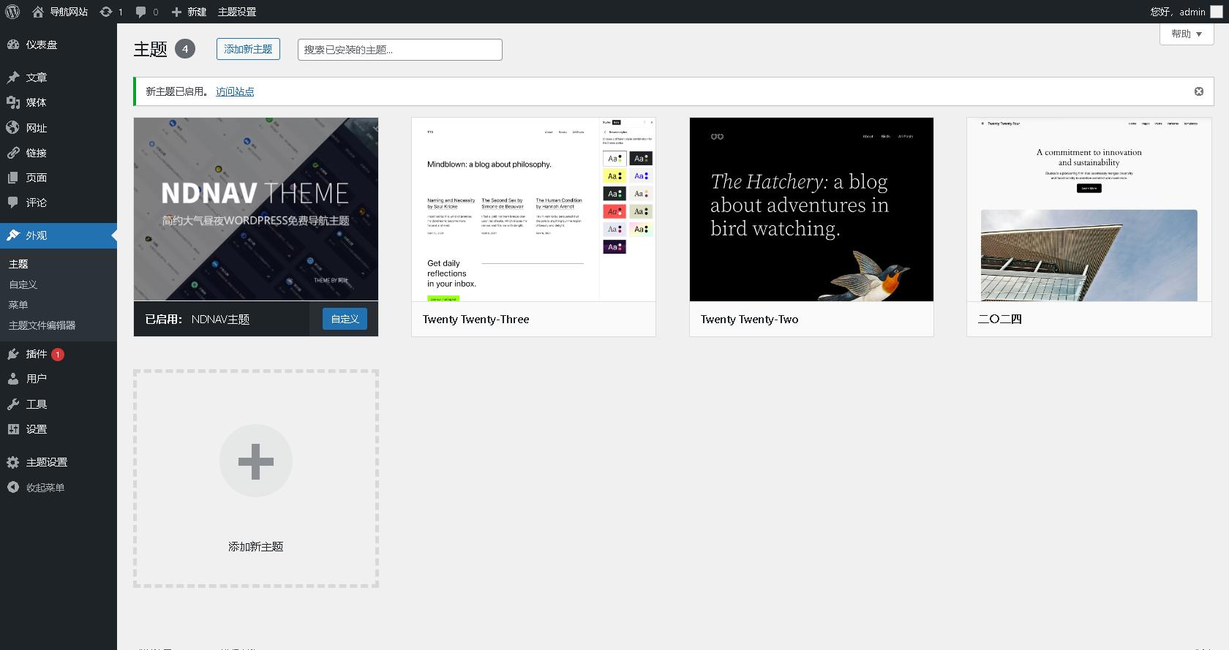Click the 二〇二四 theme name label
Viewport: 1229px width, 650px height.
(1000, 320)
